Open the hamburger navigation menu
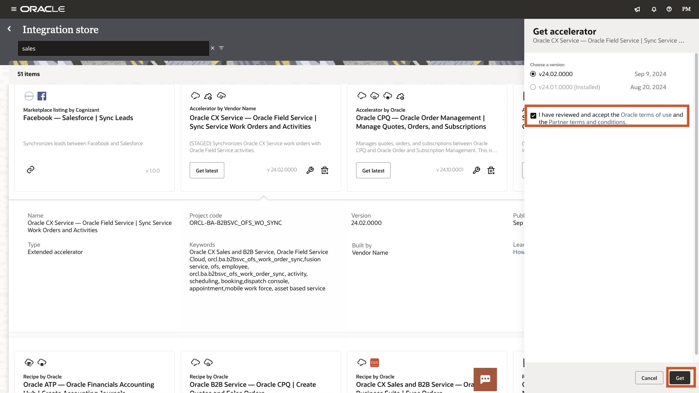Viewport: 699px width, 393px height. click(14, 9)
